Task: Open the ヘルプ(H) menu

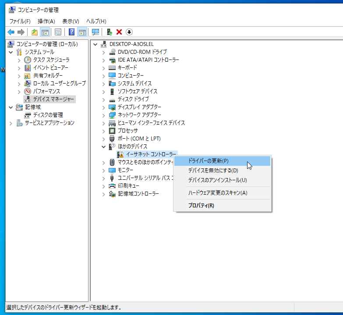Action: [96, 21]
